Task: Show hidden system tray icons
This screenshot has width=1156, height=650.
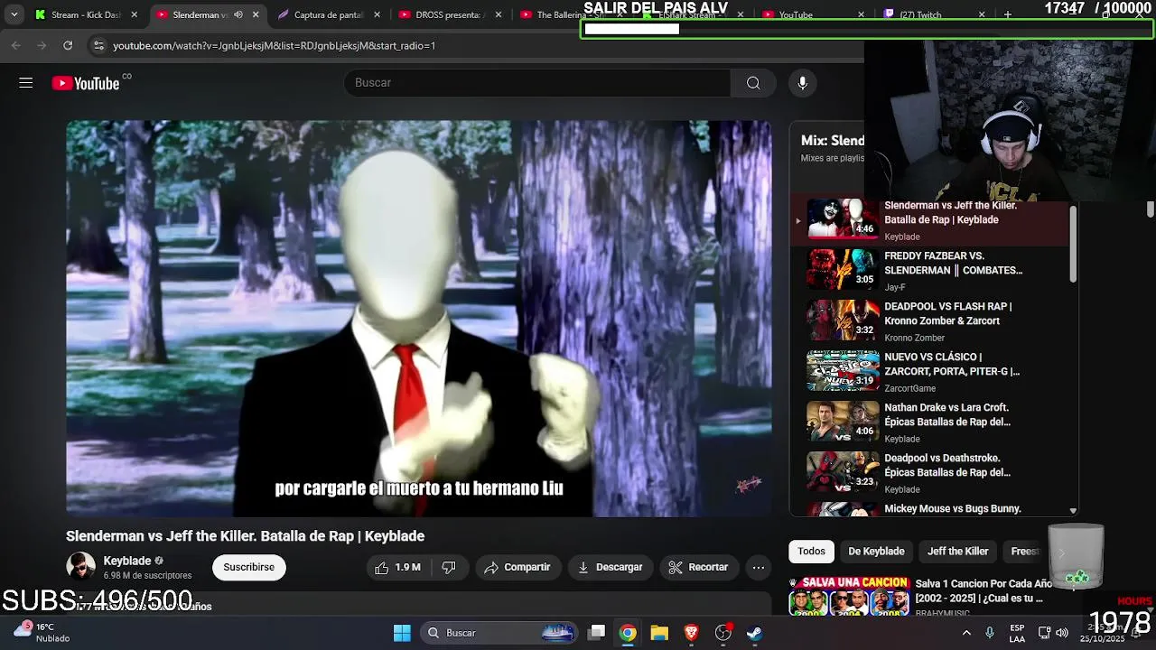Action: point(966,633)
